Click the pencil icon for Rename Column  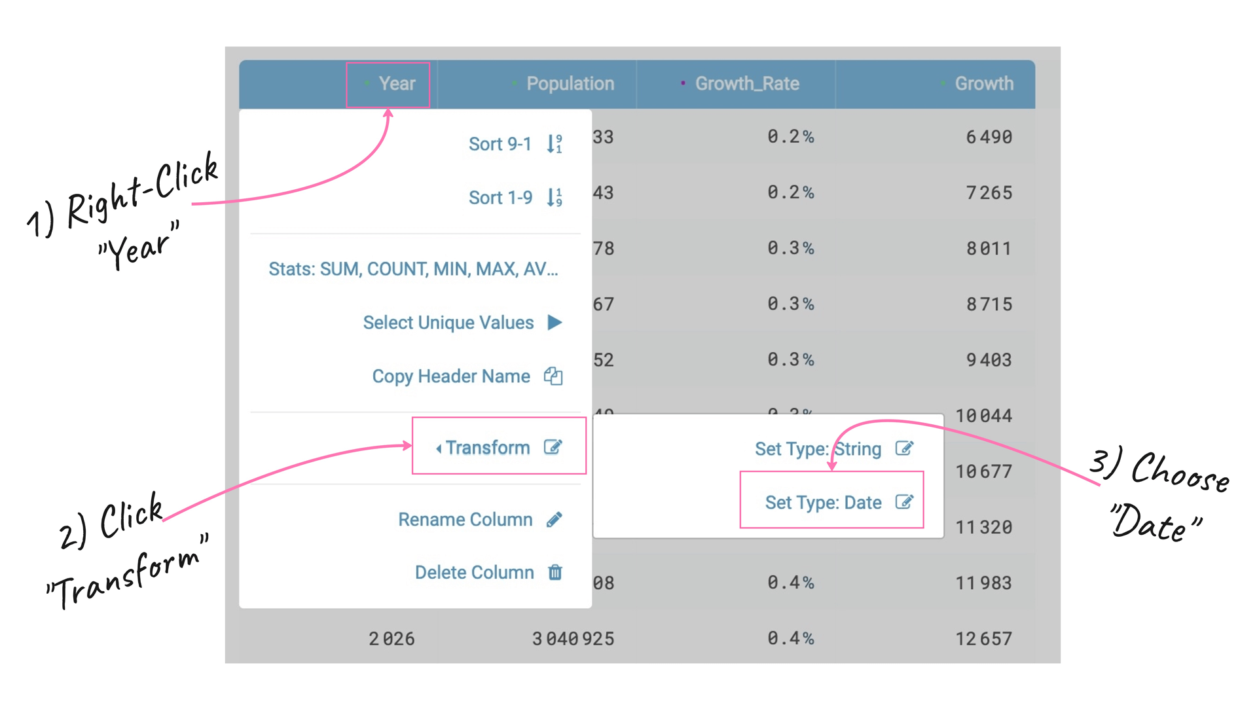coord(555,520)
